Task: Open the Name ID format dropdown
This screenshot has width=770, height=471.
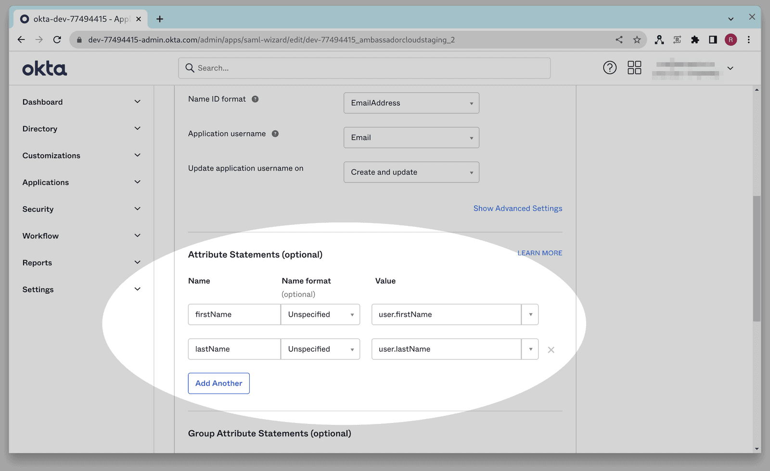Action: [x=411, y=103]
